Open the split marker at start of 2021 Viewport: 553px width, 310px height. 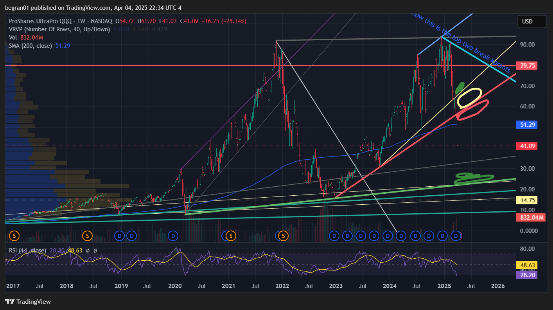click(x=231, y=236)
